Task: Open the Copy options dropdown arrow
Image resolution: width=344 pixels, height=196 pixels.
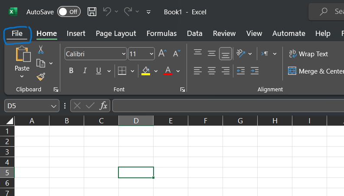Action: 51,64
